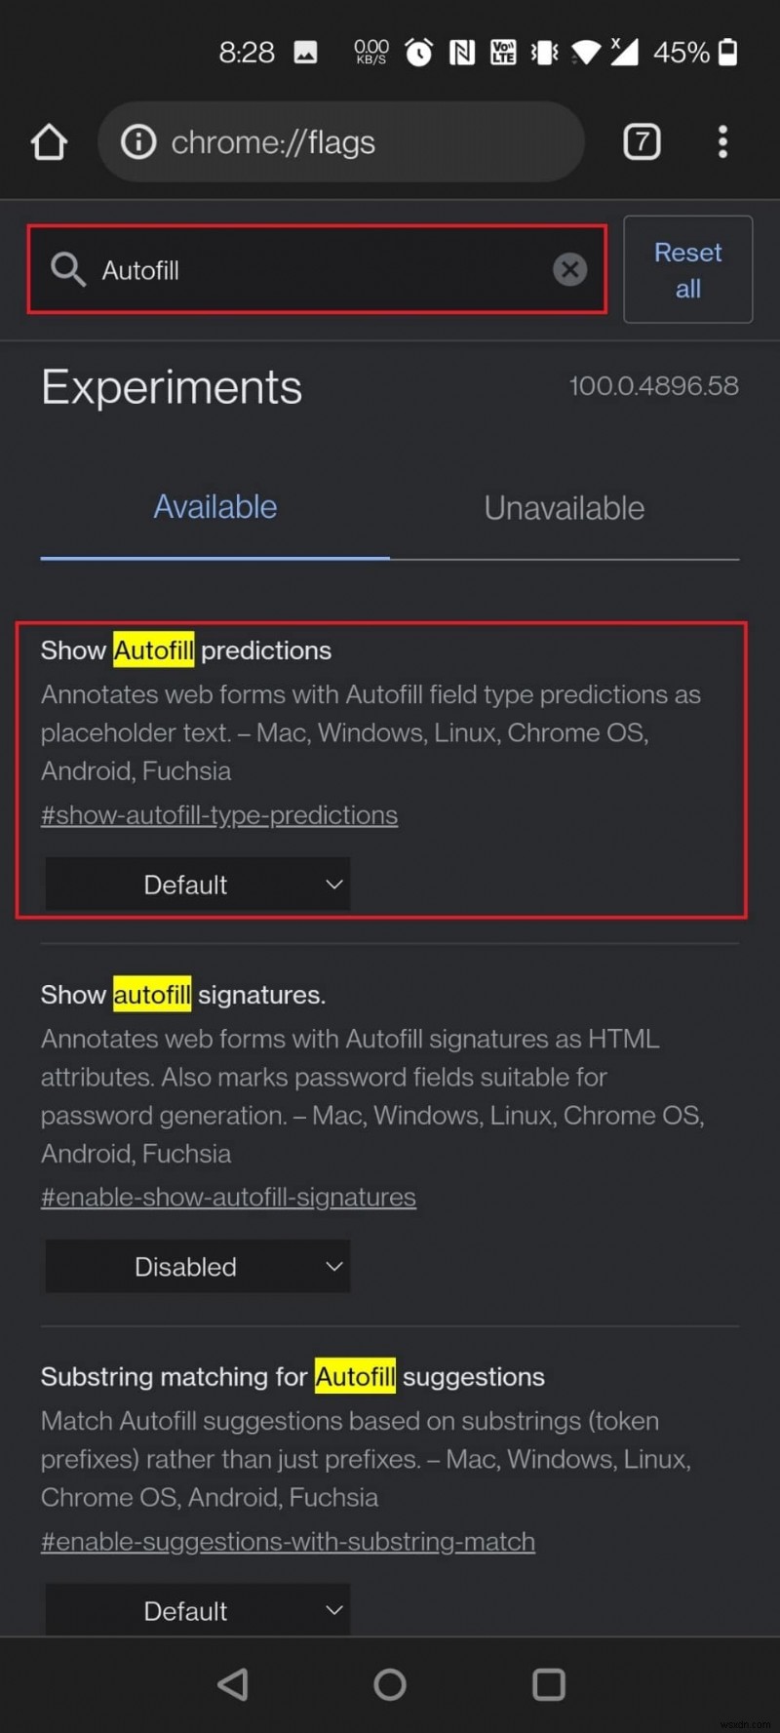
Task: Tap the page info icon in address bar
Action: pos(137,141)
